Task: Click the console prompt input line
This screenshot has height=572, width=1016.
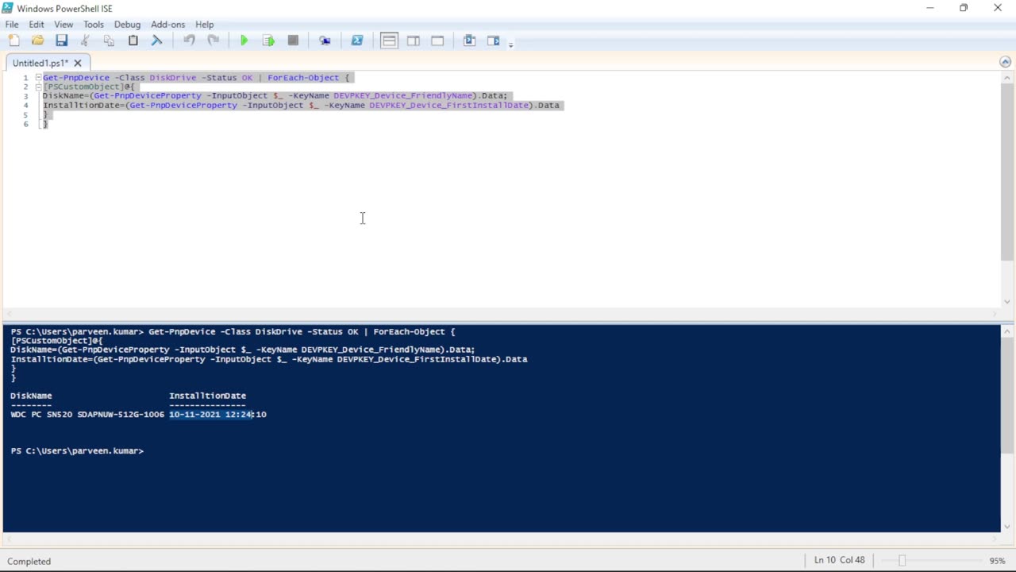Action: point(78,450)
